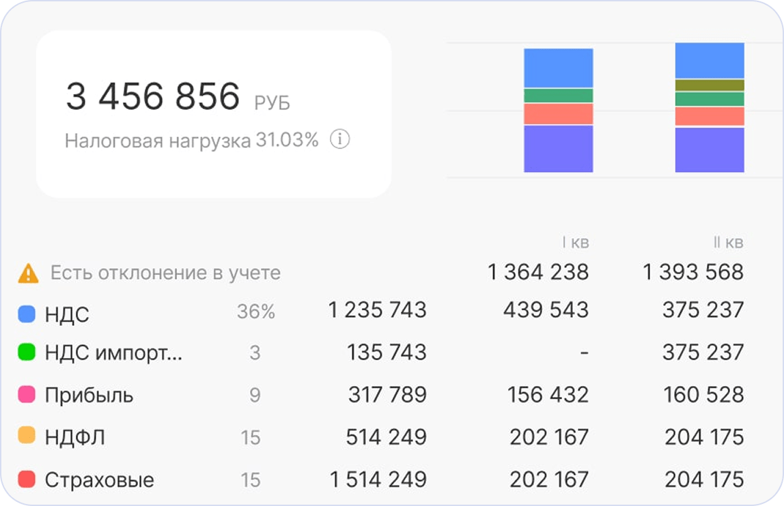The height and width of the screenshot is (506, 784).
Task: Click the info icon next to Налоговая нагрузка
Action: [x=340, y=139]
